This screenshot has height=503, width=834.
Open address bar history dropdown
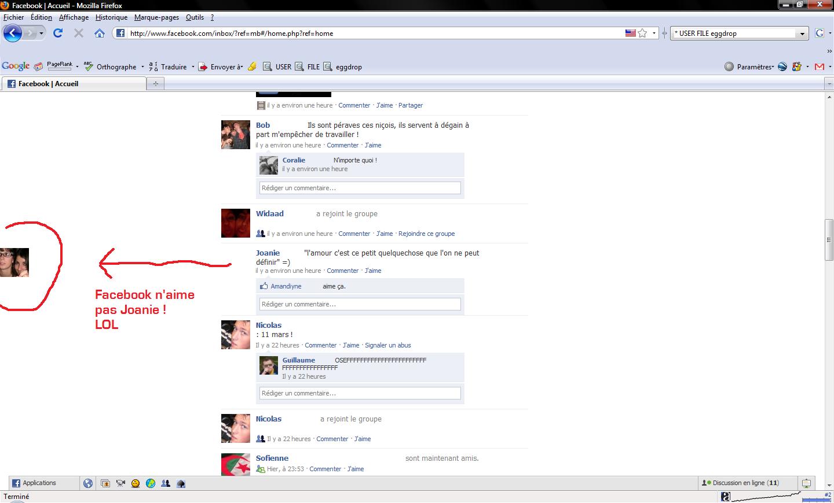coord(654,33)
